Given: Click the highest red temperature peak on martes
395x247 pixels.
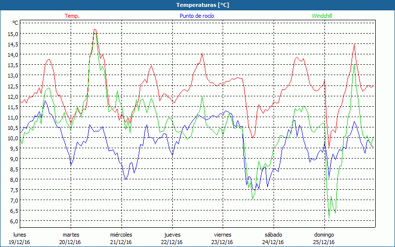Looking at the screenshot, I should pyautogui.click(x=94, y=30).
